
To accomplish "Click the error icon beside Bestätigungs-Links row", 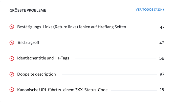I will pyautogui.click(x=12, y=27).
